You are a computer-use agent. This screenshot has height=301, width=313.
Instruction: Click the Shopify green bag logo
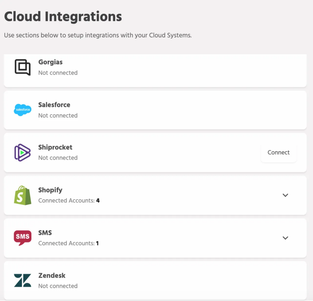point(22,195)
